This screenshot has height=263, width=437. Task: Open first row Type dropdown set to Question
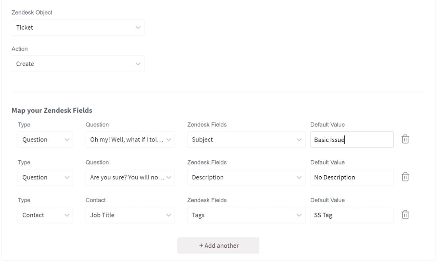tap(45, 140)
